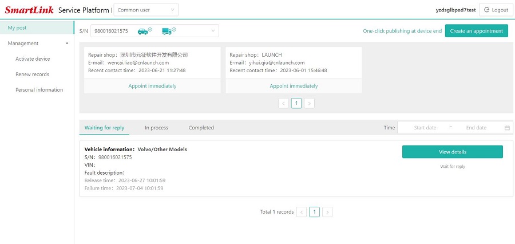Click One-click publishing at device end link

(x=402, y=31)
